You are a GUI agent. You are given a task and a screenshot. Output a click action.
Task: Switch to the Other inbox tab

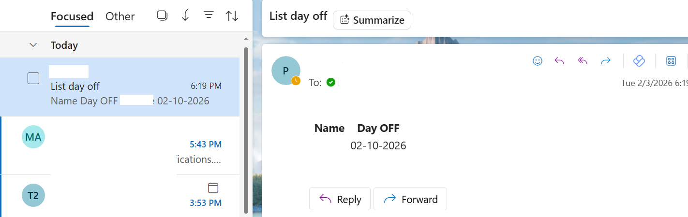point(120,16)
